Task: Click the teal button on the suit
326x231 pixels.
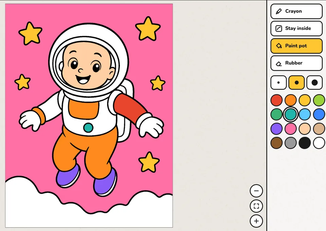Action: click(x=88, y=128)
